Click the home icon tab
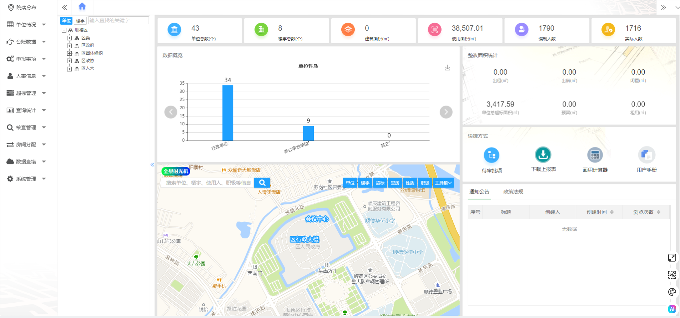Image resolution: width=680 pixels, height=318 pixels. pyautogui.click(x=82, y=6)
